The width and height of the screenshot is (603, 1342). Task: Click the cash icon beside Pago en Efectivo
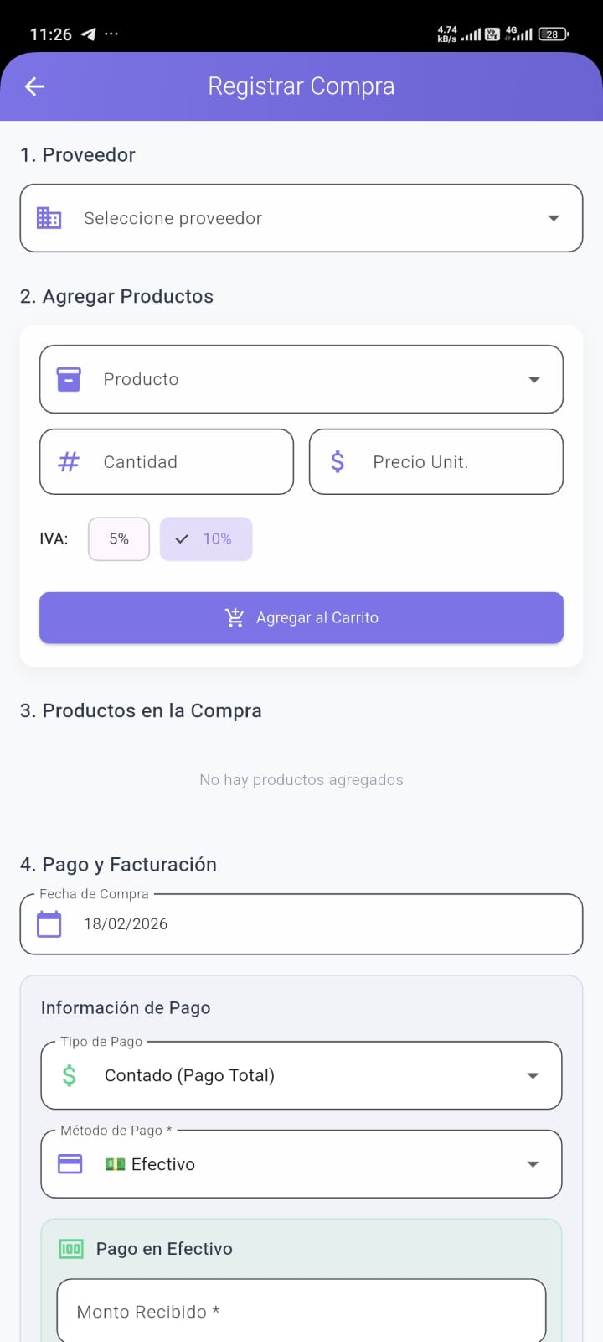click(x=71, y=1249)
